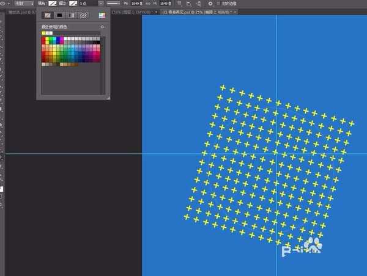
Task: Toggle the 对齐边缘 align edges checkbox
Action: pyautogui.click(x=218, y=4)
